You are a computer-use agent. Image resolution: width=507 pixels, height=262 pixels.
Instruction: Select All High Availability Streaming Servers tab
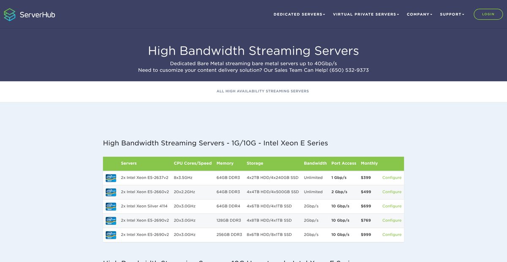coord(263,91)
